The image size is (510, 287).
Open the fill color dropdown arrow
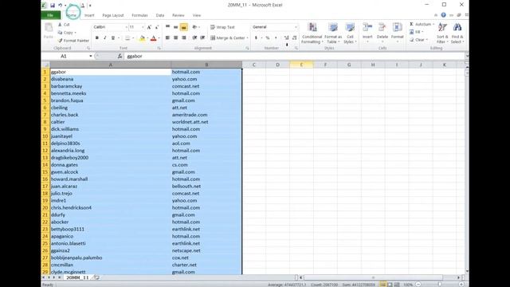click(147, 38)
